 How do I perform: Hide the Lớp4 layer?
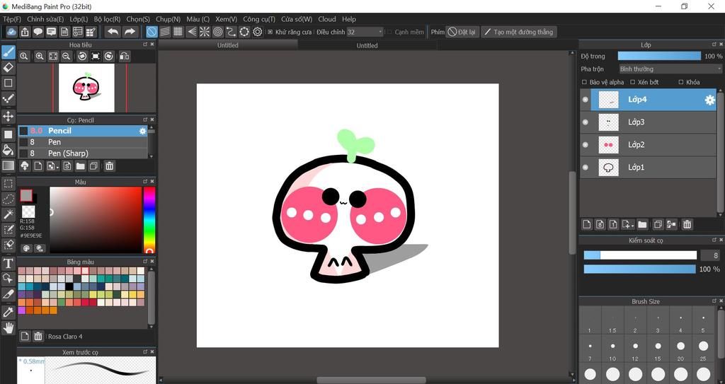point(586,99)
